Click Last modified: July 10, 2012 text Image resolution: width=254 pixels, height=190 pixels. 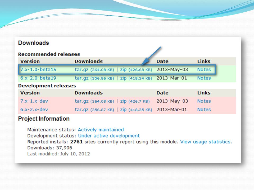coord(59,154)
